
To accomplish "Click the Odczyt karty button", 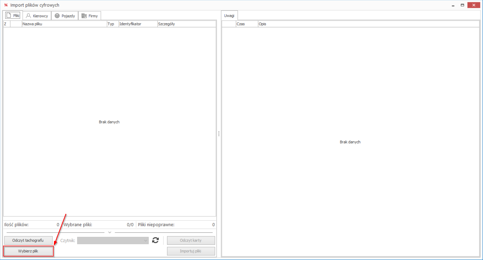I will point(191,240).
